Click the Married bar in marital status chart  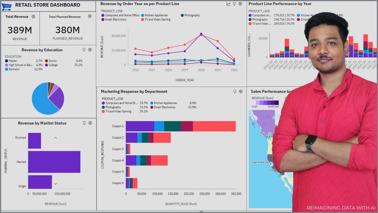point(54,162)
